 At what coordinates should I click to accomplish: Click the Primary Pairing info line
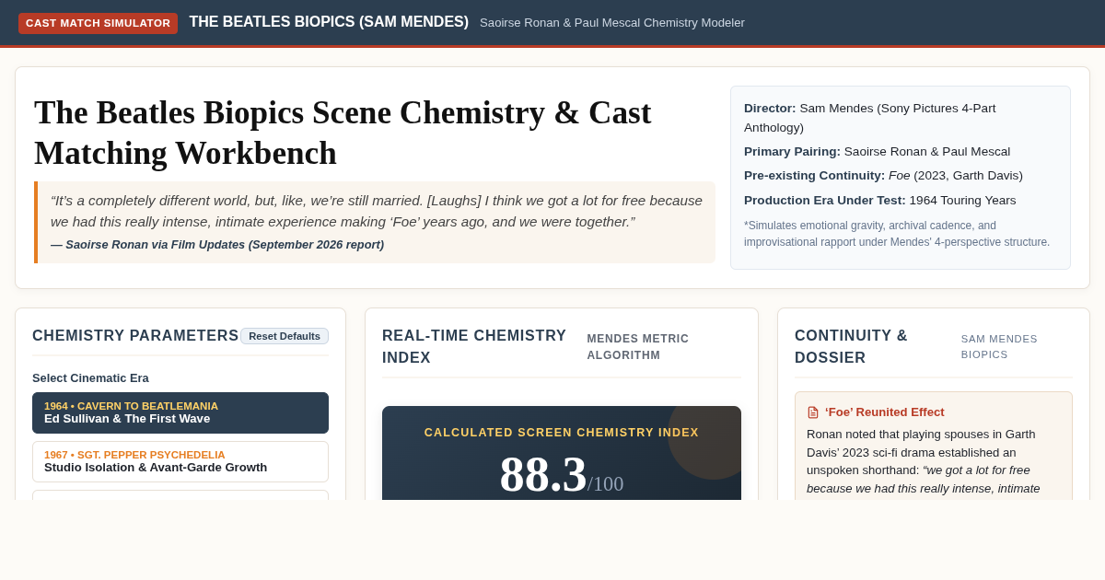coord(877,152)
